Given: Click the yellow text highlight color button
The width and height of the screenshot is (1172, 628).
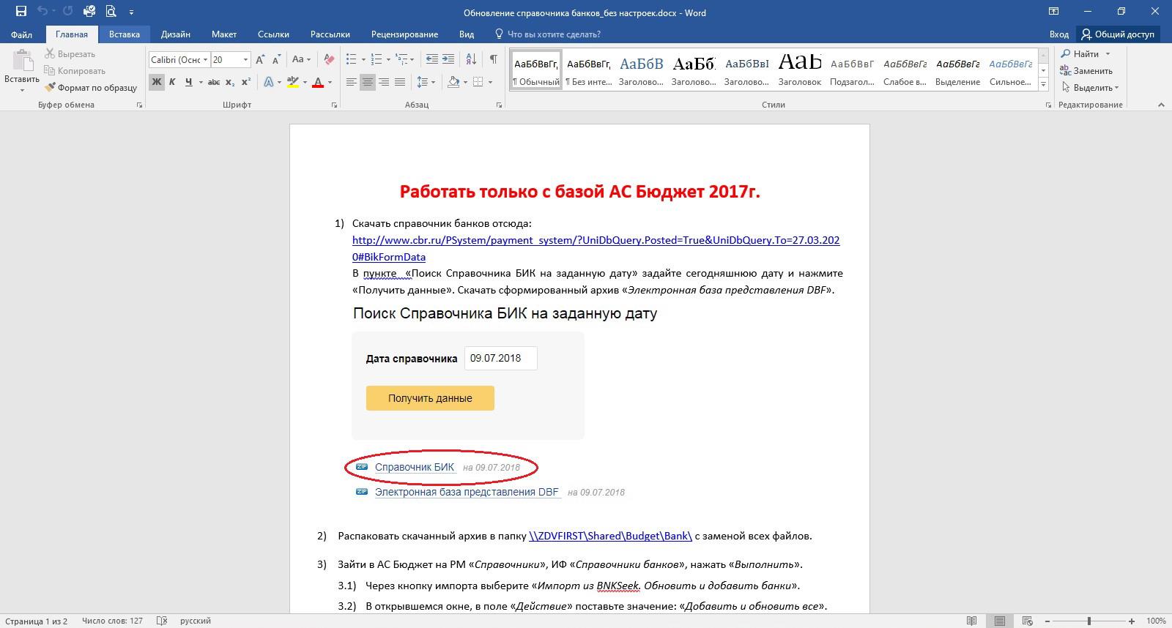Looking at the screenshot, I should click(x=292, y=82).
